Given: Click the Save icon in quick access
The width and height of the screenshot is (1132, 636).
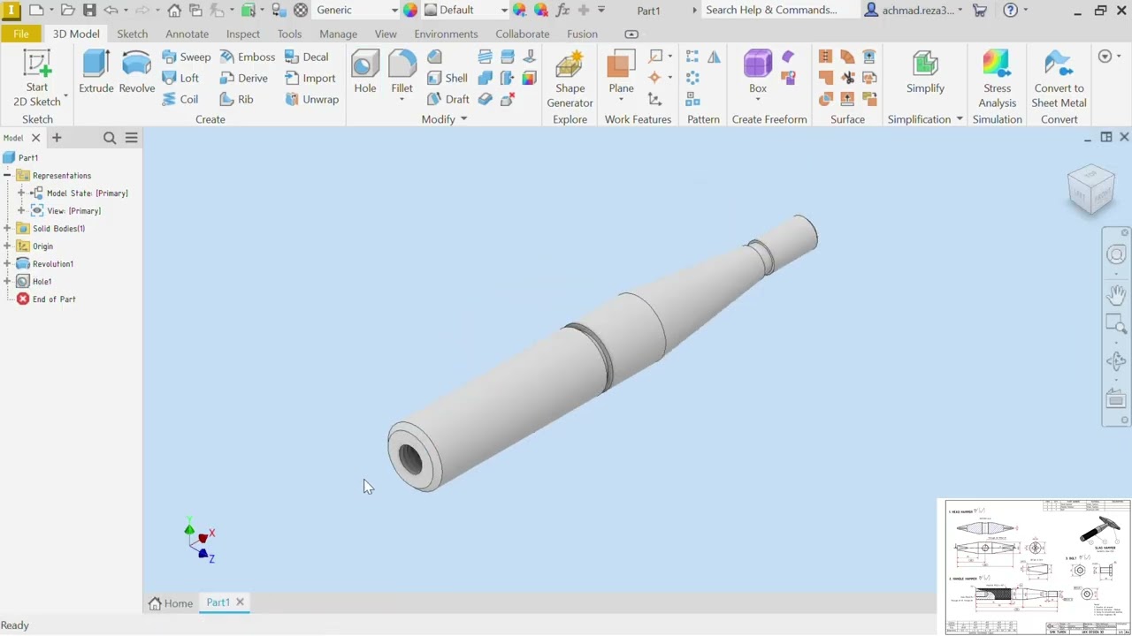Looking at the screenshot, I should [x=89, y=10].
